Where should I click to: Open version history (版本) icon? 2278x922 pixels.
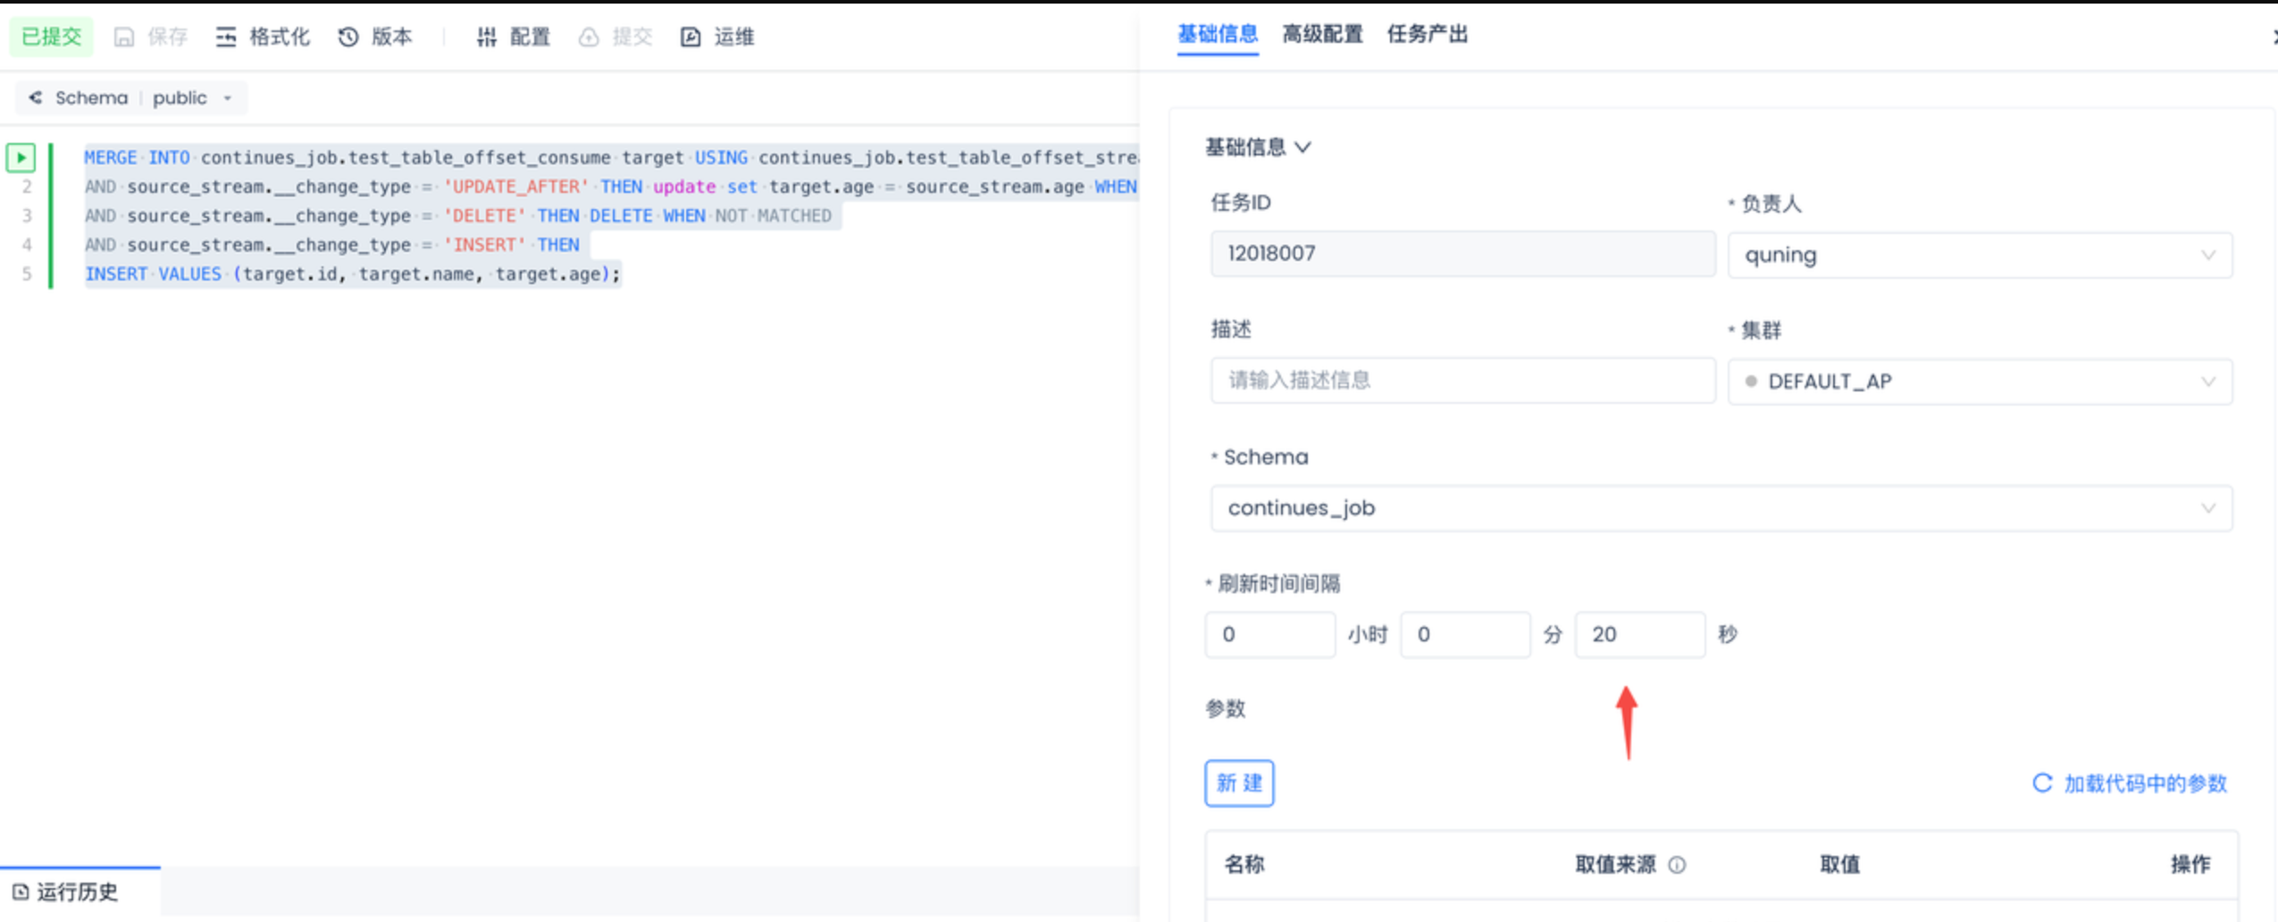click(348, 37)
